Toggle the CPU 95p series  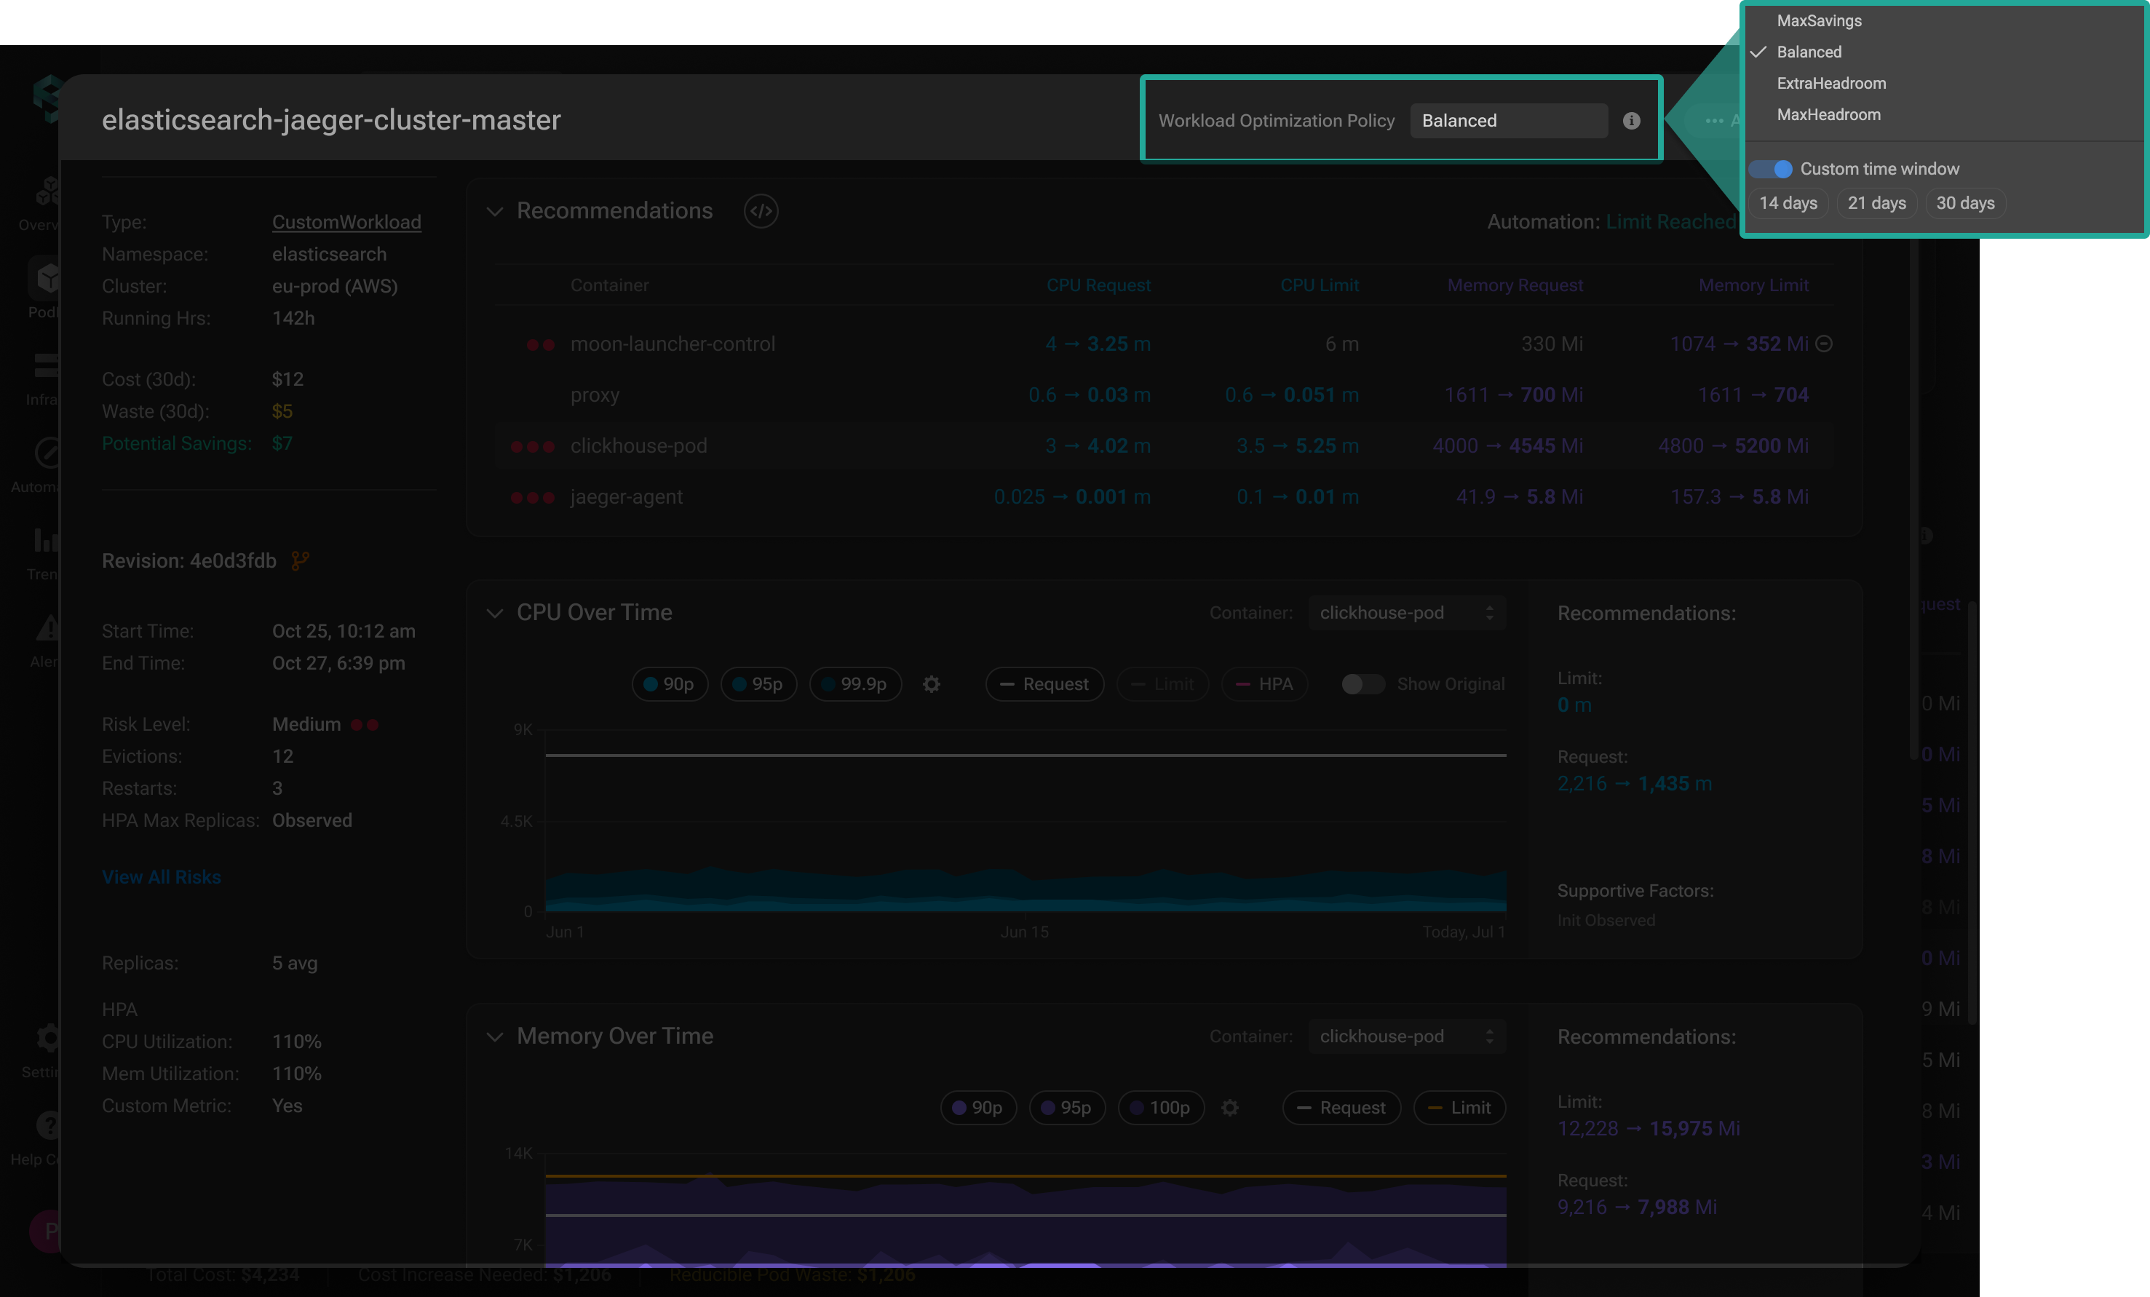[758, 684]
